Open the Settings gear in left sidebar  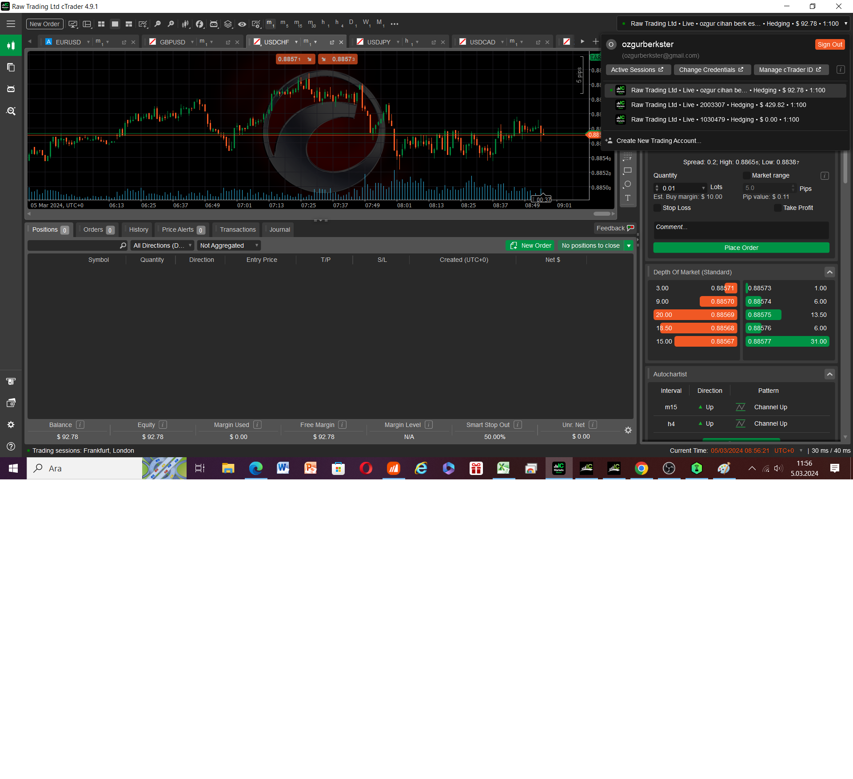[x=11, y=425]
